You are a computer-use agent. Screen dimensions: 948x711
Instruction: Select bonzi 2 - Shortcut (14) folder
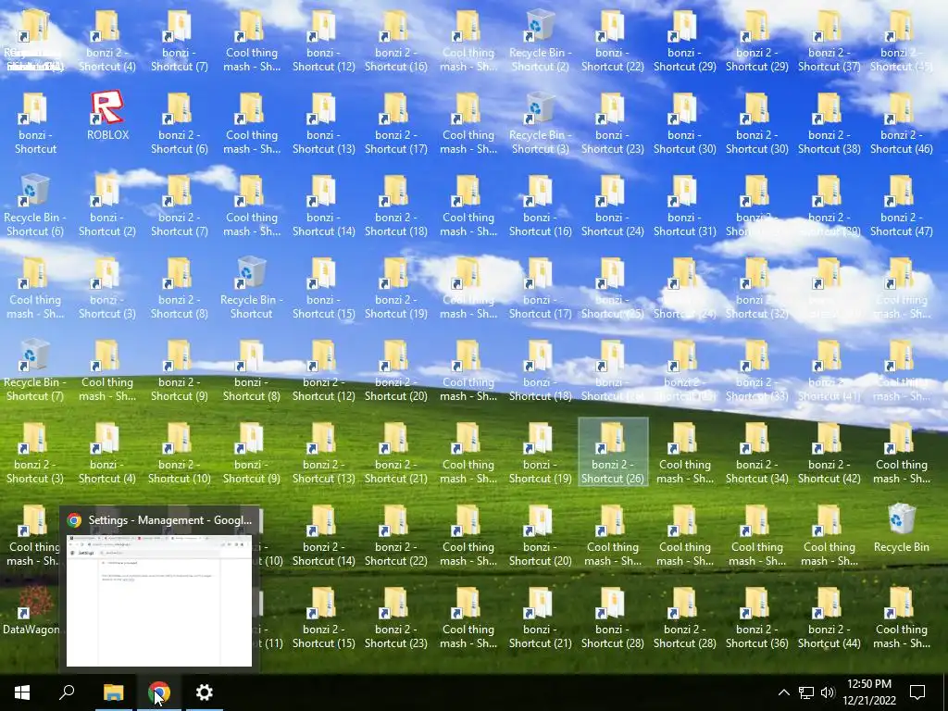tap(324, 535)
